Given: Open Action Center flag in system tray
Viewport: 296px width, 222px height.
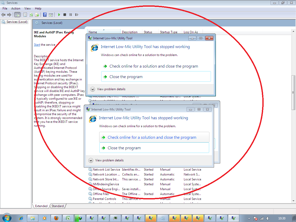Looking at the screenshot, I should click(x=255, y=218).
